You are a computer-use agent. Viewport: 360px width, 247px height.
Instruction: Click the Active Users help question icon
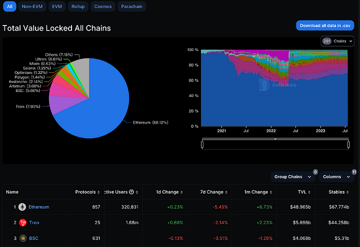coord(131,192)
